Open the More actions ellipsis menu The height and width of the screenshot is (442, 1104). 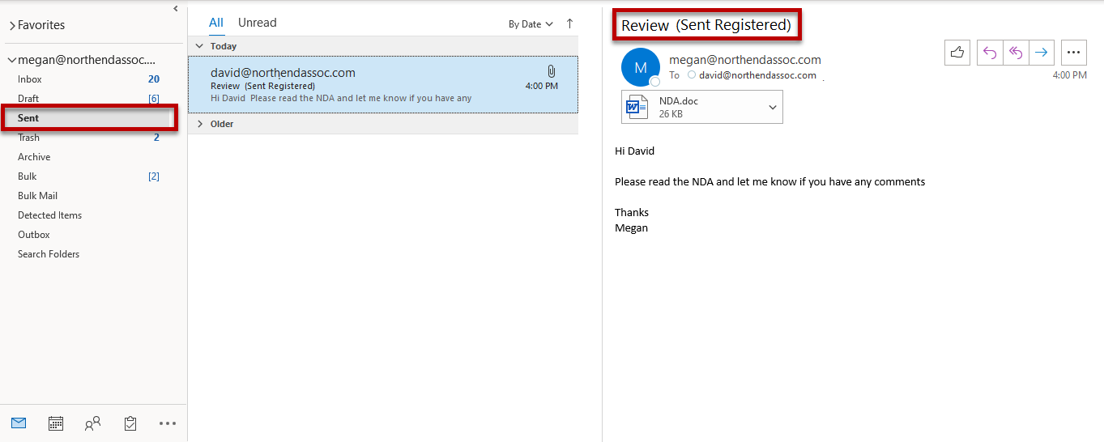[1073, 53]
